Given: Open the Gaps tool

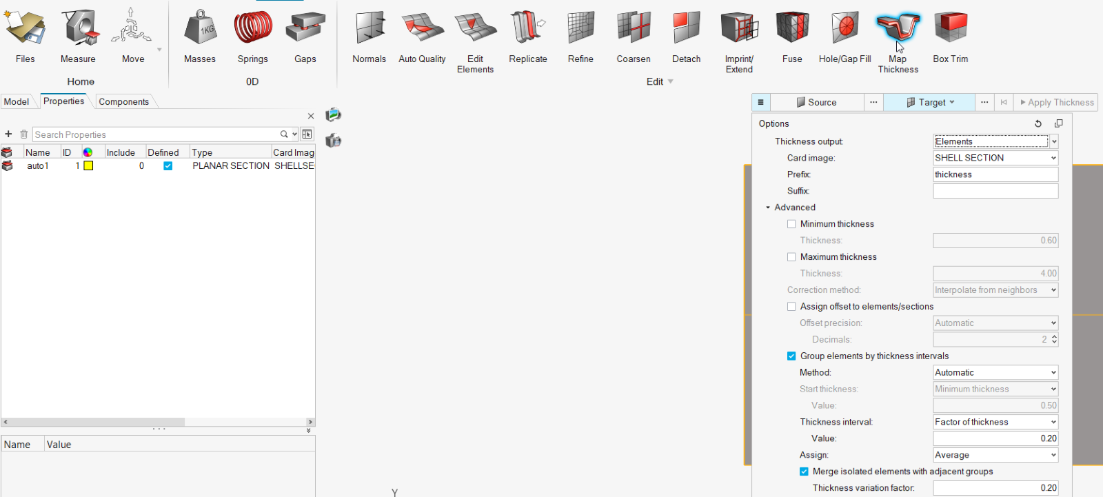Looking at the screenshot, I should pyautogui.click(x=305, y=36).
